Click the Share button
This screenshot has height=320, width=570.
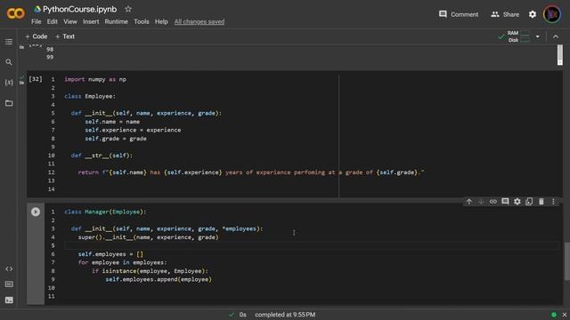coord(505,14)
